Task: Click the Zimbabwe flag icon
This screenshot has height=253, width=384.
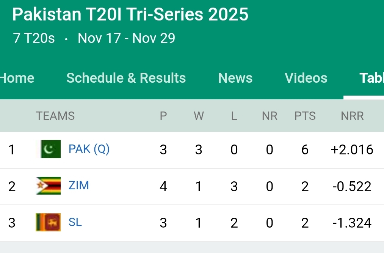Action: click(x=49, y=186)
